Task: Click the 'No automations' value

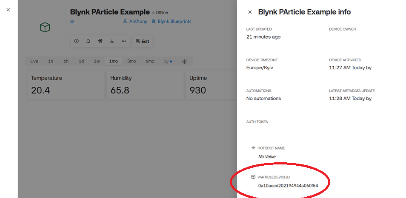Action: [263, 99]
